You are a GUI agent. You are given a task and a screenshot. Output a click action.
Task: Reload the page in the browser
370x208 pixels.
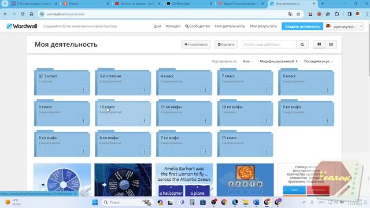tap(23, 14)
